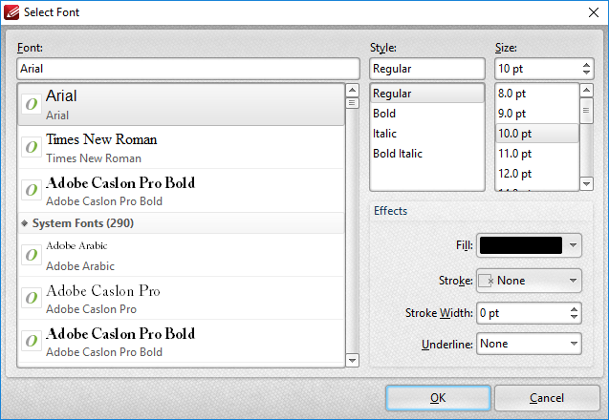Click the font icon beside Times New Roman

tap(32, 147)
